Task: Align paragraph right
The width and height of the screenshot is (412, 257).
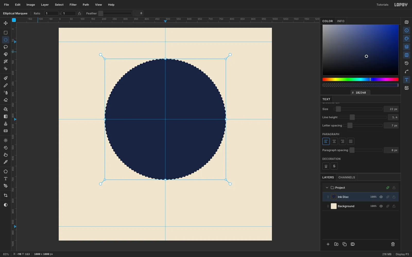Action: coord(342,141)
